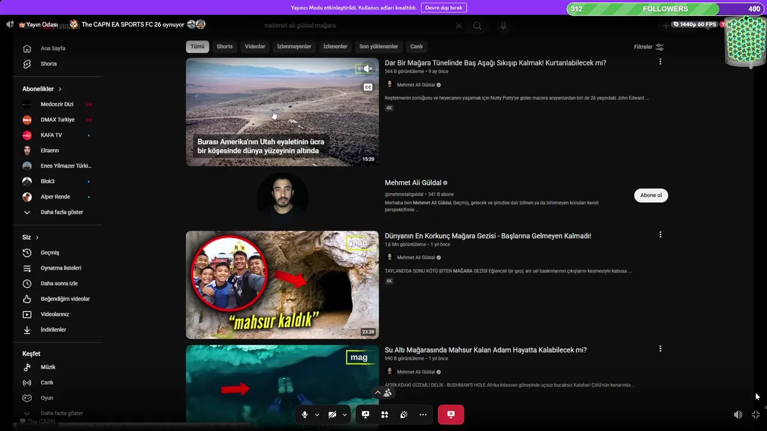Turn on the camera in call bar

point(332,414)
